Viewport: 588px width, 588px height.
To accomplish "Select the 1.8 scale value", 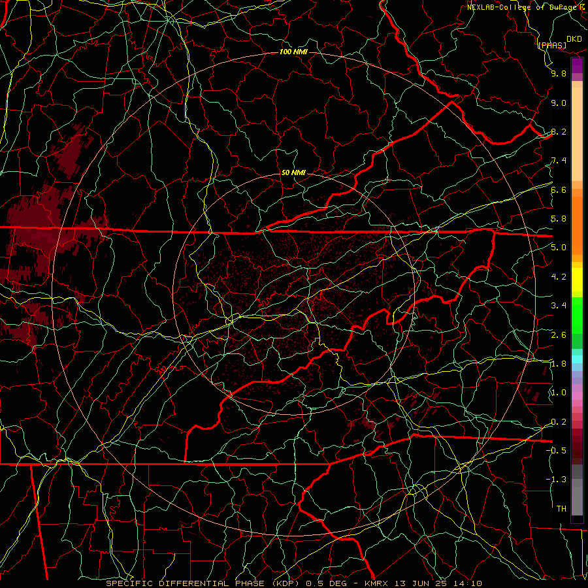I will (559, 364).
